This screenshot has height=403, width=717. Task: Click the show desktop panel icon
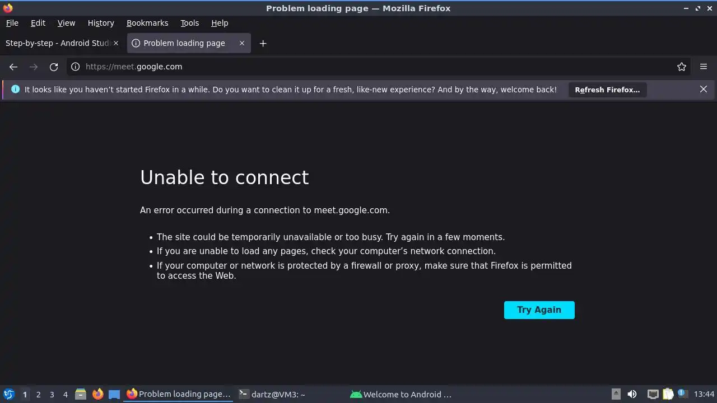click(114, 394)
